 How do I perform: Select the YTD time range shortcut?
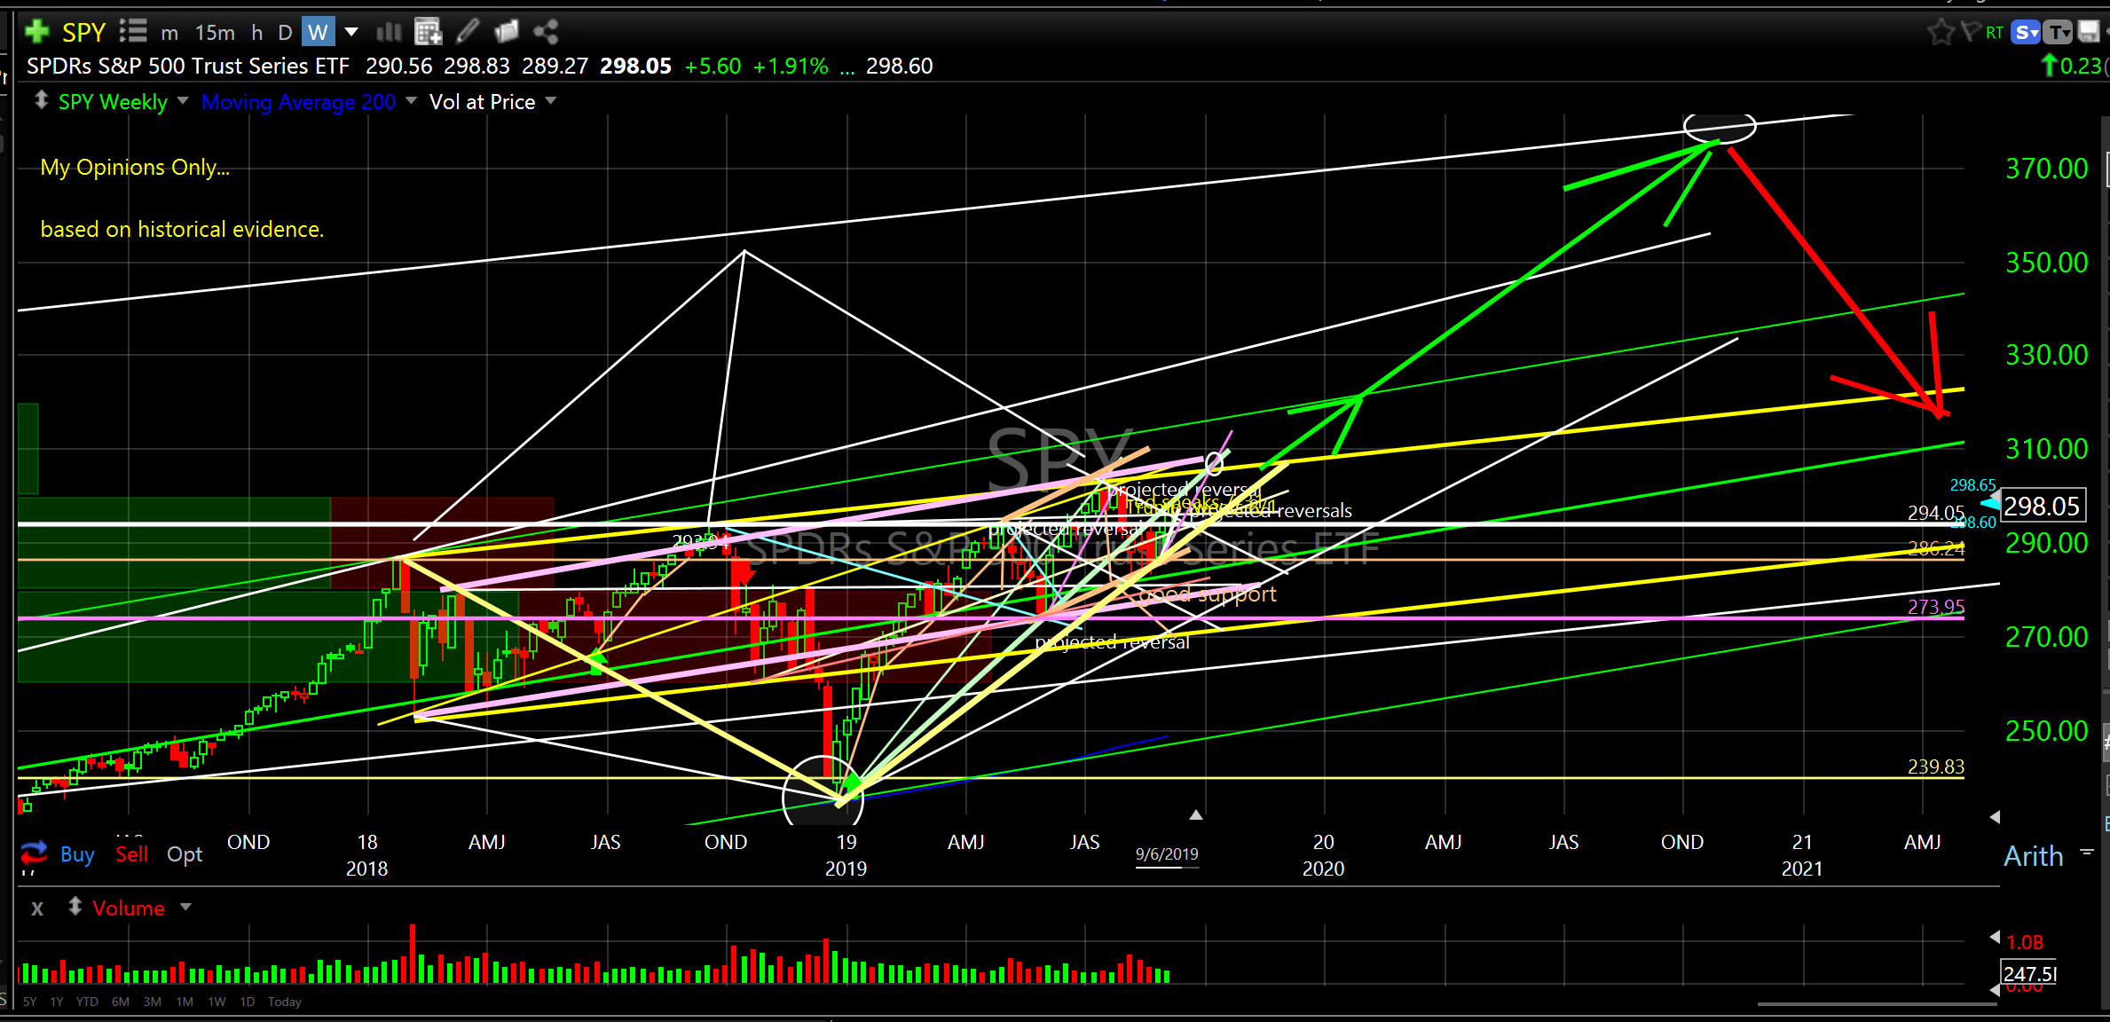coord(87,1002)
